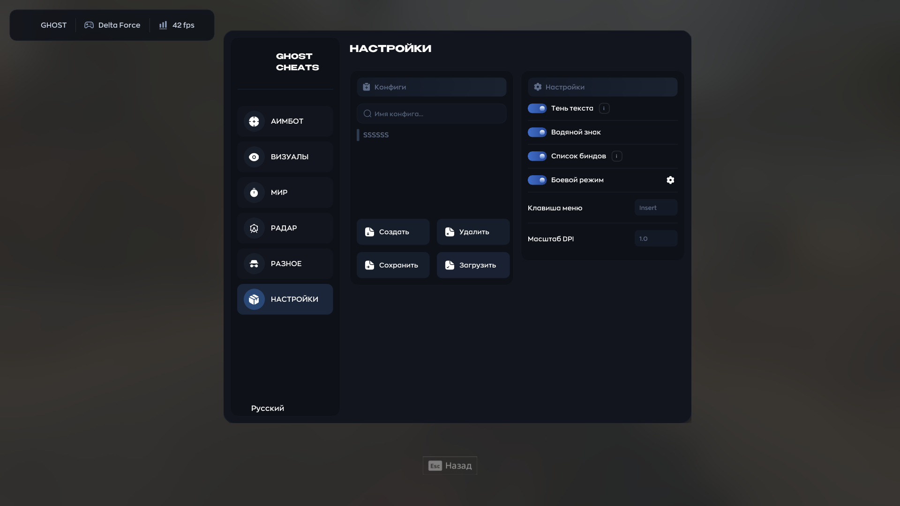Image resolution: width=900 pixels, height=506 pixels.
Task: Open the Мир stopwatch icon section
Action: point(254,193)
